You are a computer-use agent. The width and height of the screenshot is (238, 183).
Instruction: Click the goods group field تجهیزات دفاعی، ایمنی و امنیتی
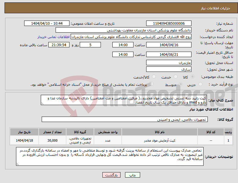click(125, 119)
